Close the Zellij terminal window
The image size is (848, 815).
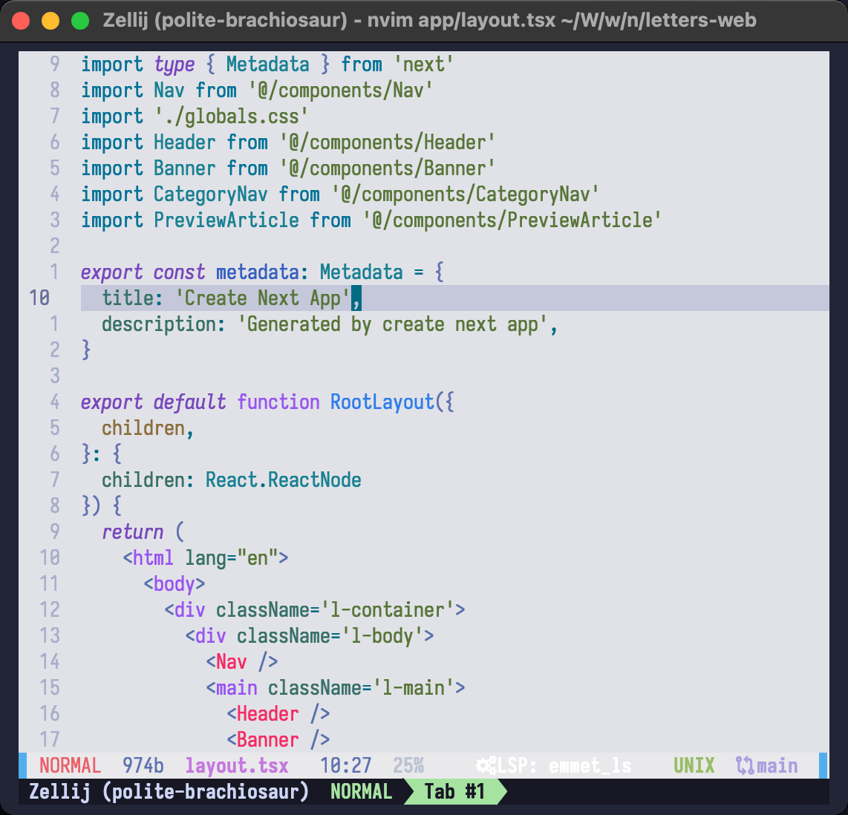pos(21,21)
